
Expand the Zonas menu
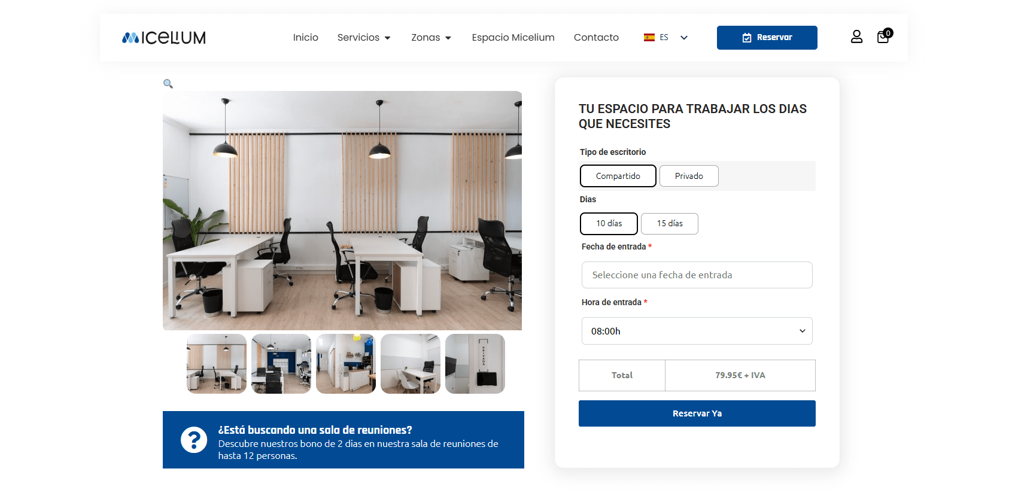431,37
